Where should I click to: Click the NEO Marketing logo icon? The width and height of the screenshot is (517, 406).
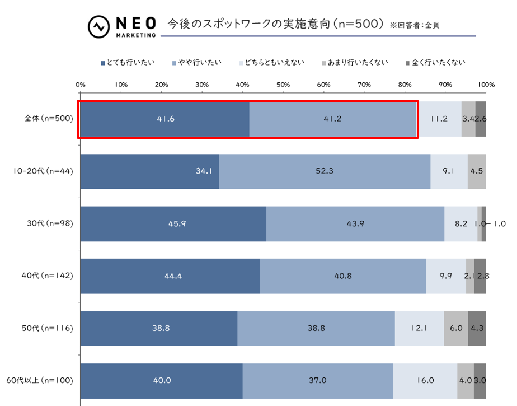click(98, 26)
